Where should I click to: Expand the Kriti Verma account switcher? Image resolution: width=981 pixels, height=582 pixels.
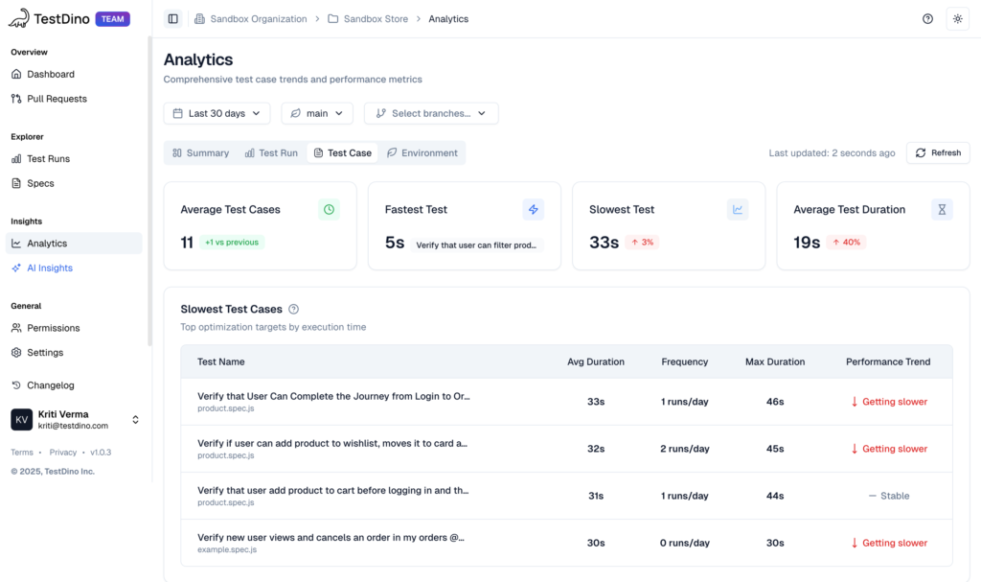tap(135, 420)
